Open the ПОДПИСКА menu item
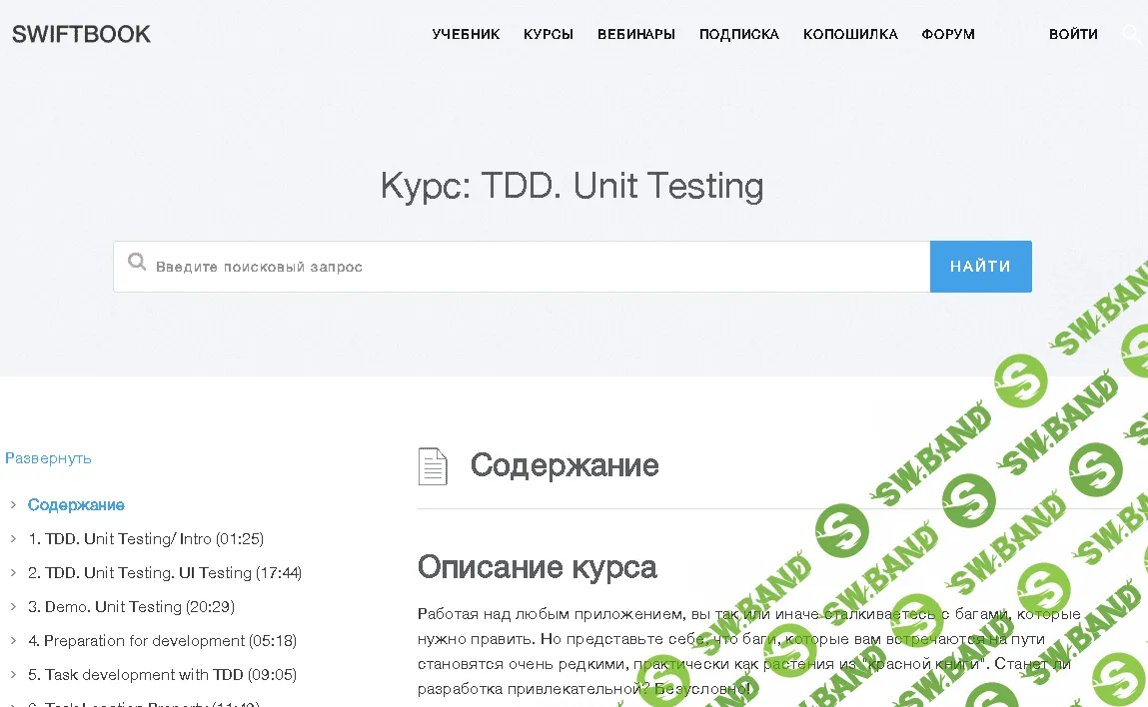 point(738,33)
